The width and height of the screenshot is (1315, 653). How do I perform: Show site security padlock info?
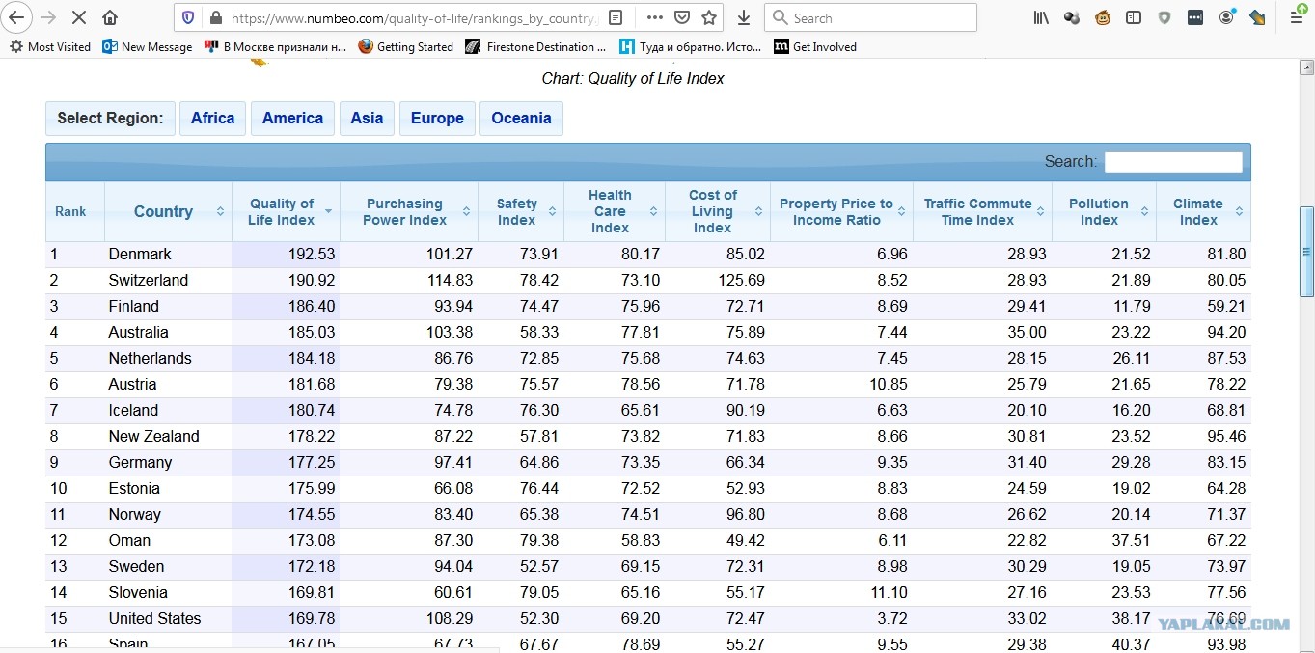(215, 17)
